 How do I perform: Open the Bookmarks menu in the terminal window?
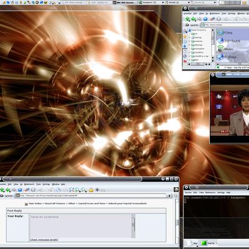(210, 192)
